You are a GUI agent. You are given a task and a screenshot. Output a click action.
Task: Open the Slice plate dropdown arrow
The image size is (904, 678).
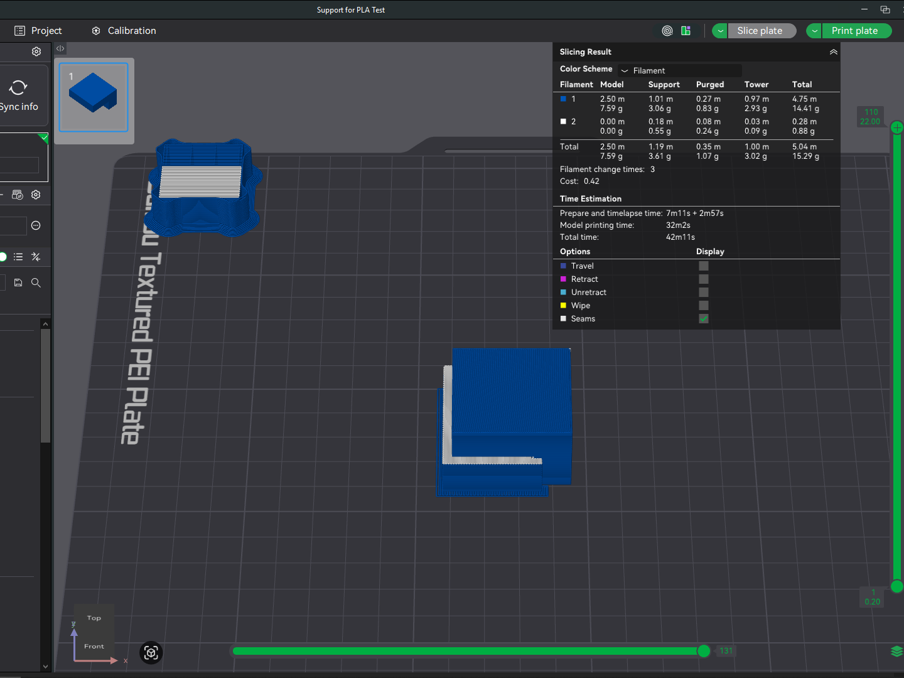click(720, 31)
